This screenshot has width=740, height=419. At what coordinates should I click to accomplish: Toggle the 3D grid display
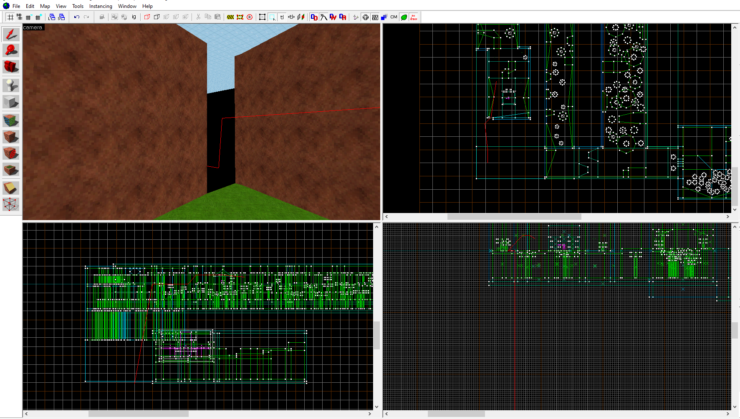pyautogui.click(x=19, y=17)
